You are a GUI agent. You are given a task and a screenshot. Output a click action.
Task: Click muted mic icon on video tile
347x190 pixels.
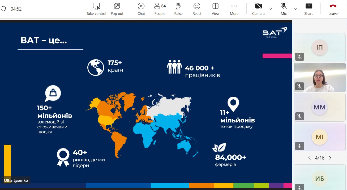point(299,86)
